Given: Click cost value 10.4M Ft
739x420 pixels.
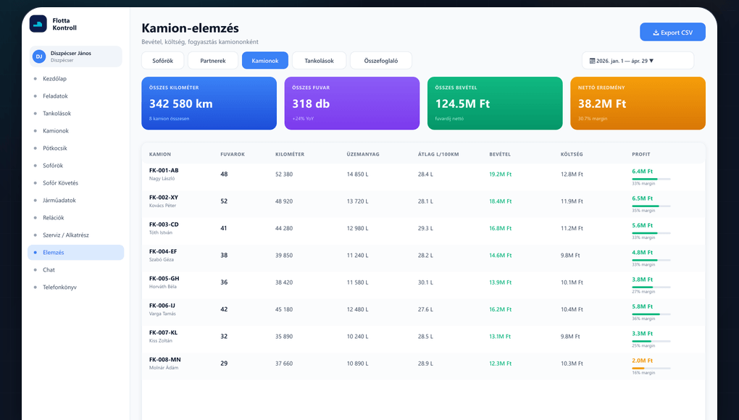Looking at the screenshot, I should tap(572, 309).
